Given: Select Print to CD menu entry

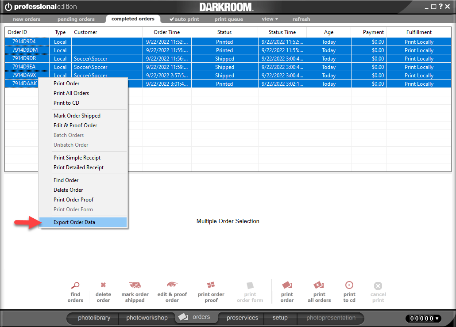Looking at the screenshot, I should [83, 103].
